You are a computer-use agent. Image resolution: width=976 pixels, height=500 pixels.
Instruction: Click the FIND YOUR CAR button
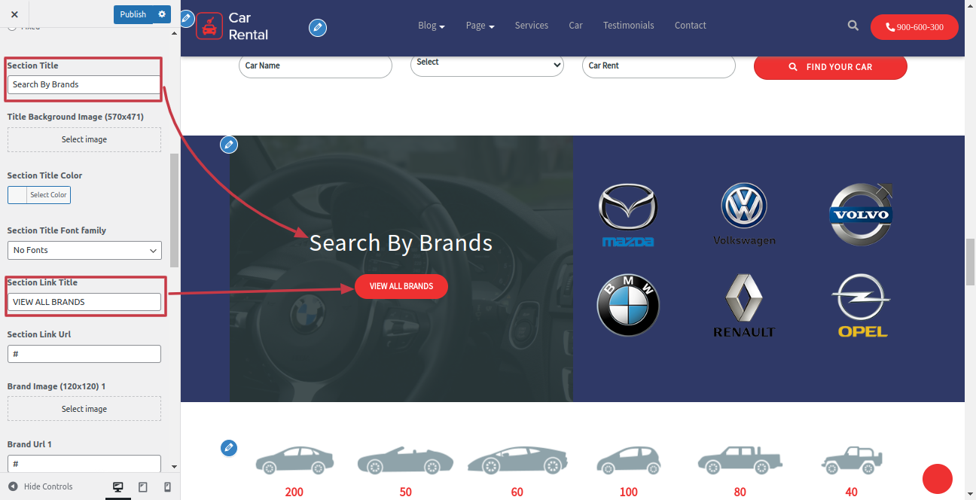point(831,67)
